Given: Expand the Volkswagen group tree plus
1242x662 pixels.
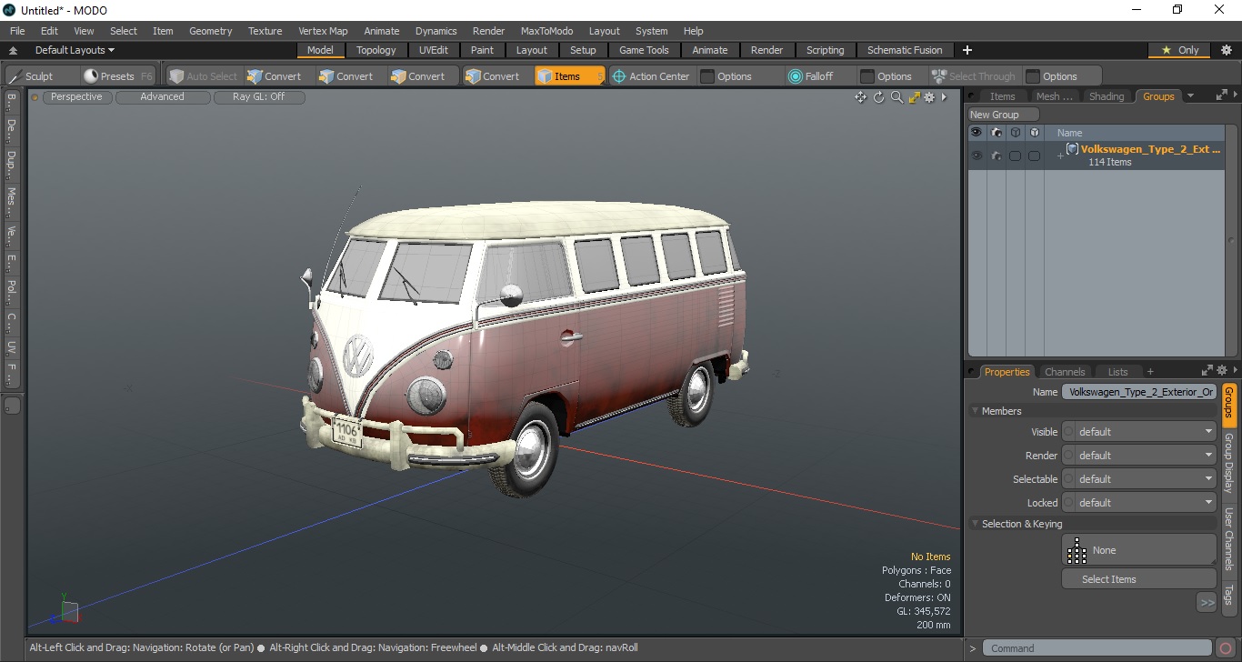Looking at the screenshot, I should pos(1059,156).
